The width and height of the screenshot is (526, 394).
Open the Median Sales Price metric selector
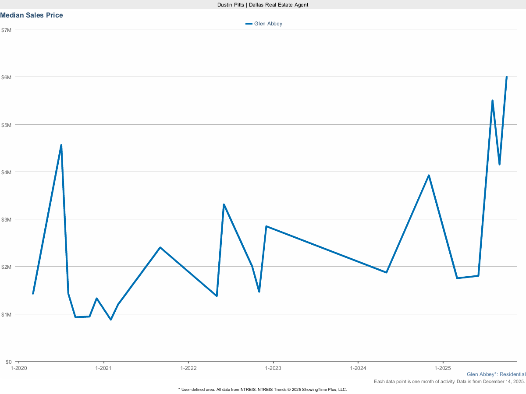[x=32, y=15]
